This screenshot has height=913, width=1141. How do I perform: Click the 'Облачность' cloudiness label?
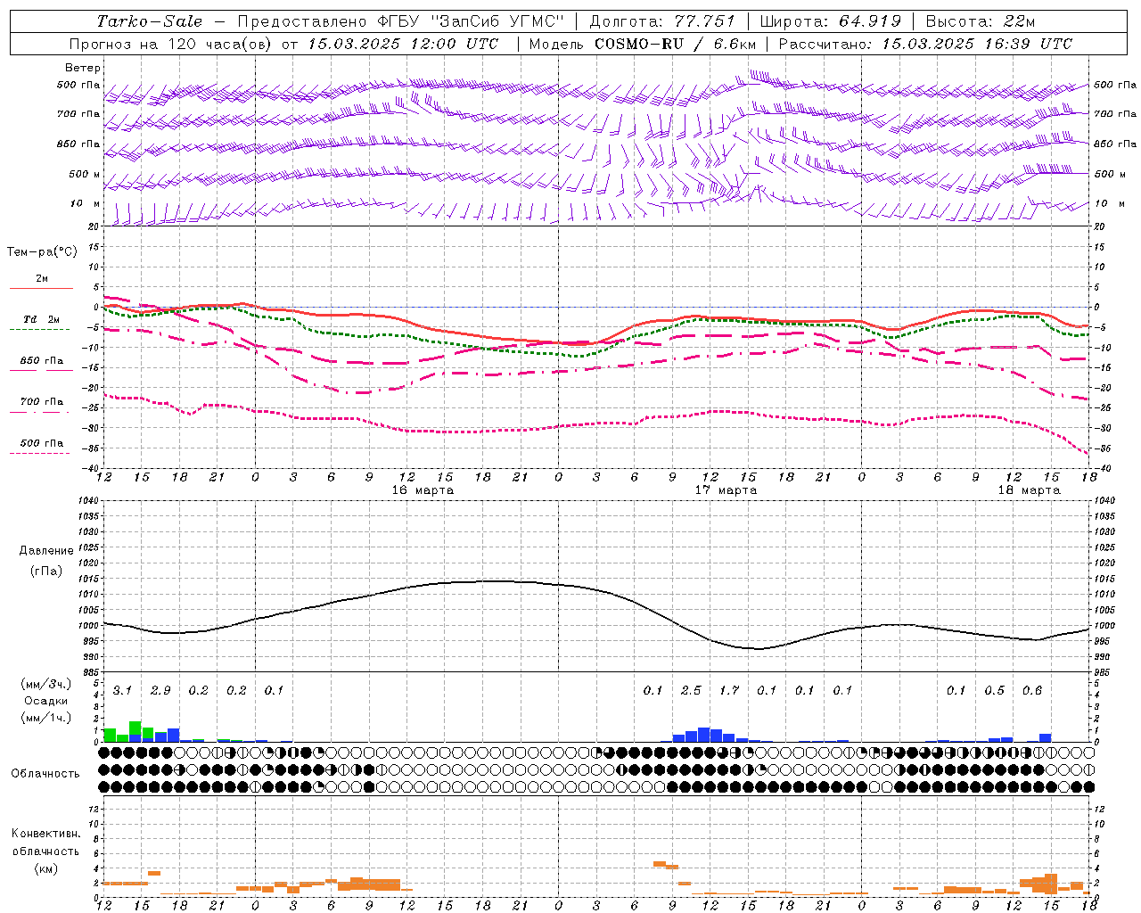point(45,774)
